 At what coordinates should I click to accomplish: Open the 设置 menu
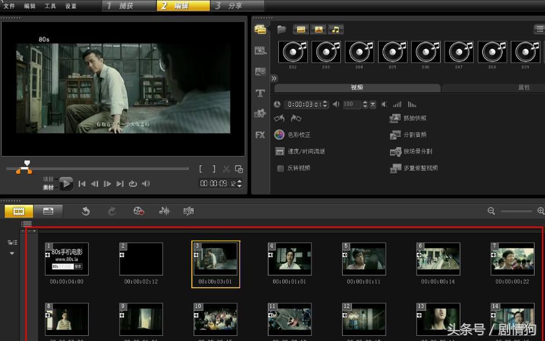pos(71,6)
